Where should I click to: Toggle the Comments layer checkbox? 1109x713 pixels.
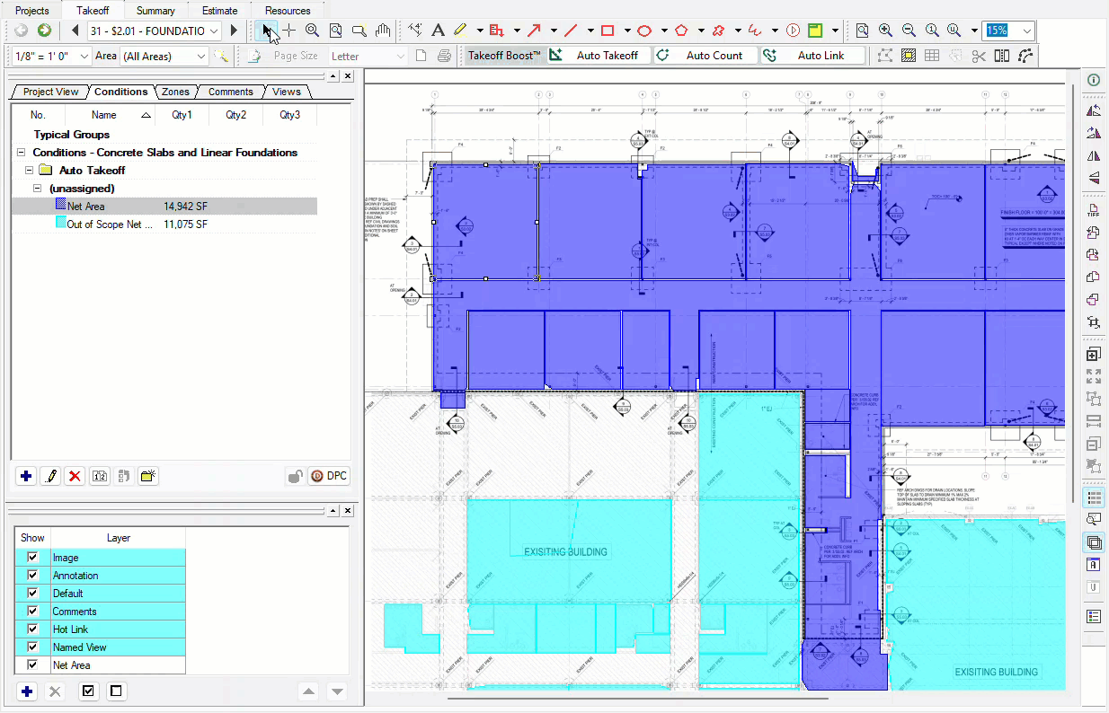click(x=33, y=612)
